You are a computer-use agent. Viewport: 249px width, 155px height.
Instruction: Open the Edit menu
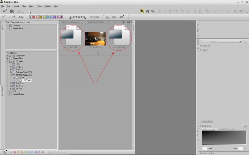point(9,6)
